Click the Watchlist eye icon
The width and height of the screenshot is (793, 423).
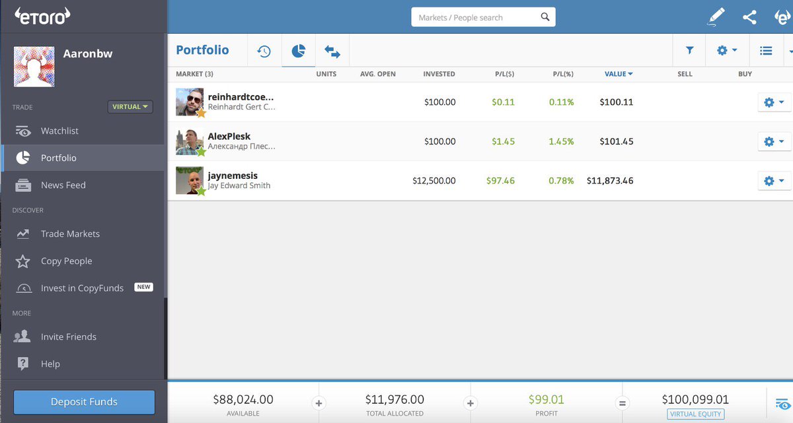pos(23,131)
